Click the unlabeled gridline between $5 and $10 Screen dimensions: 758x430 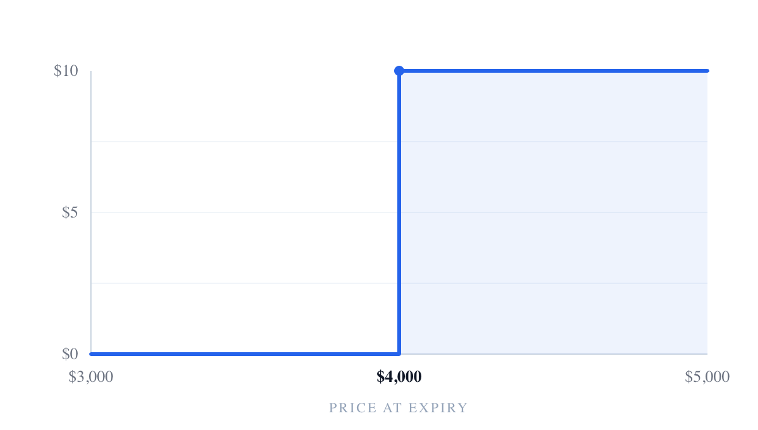399,142
